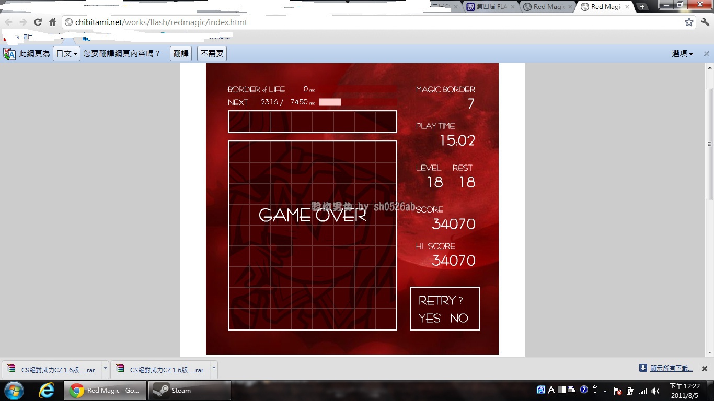Show hidden system tray icons
This screenshot has width=714, height=401.
pos(605,391)
